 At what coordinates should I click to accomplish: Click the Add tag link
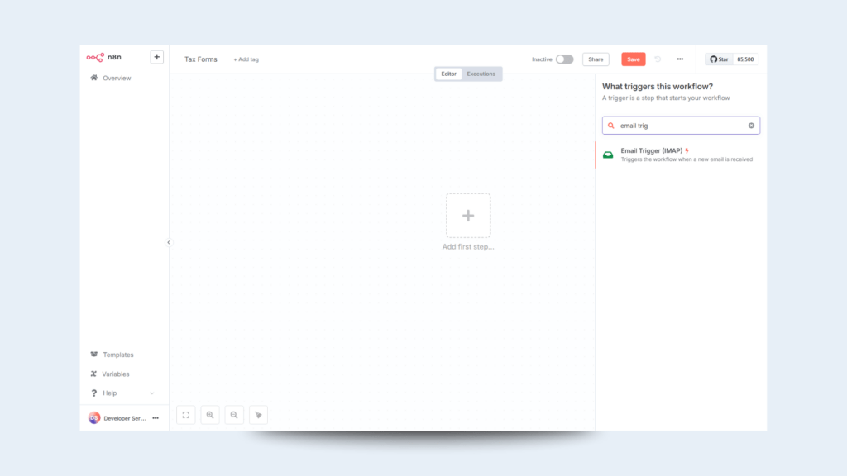246,59
